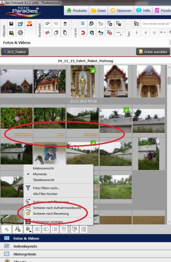Screen dimensions: 171x262
Task: Open the Fotos & Videos panel tab
Action: pyautogui.click(x=85, y=238)
